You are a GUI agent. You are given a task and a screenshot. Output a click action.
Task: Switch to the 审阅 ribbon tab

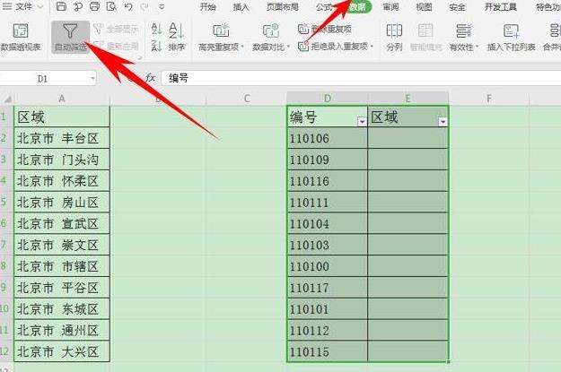[390, 6]
